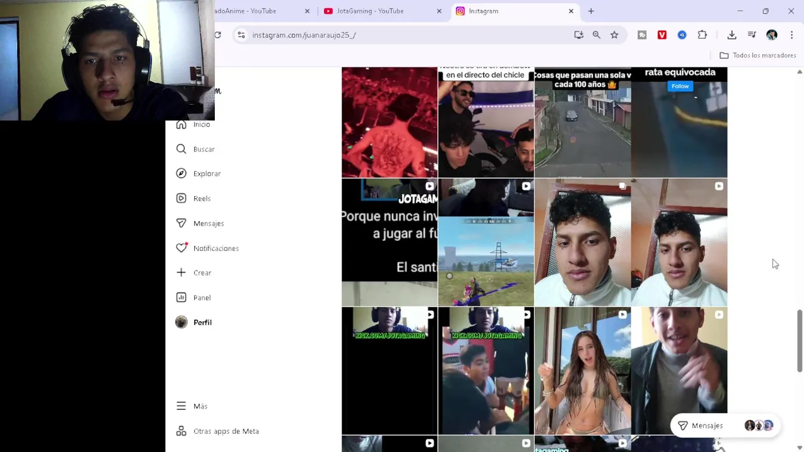Image resolution: width=804 pixels, height=452 pixels.
Task: Open 'Porque nunca inv' text reel
Action: coord(389,242)
